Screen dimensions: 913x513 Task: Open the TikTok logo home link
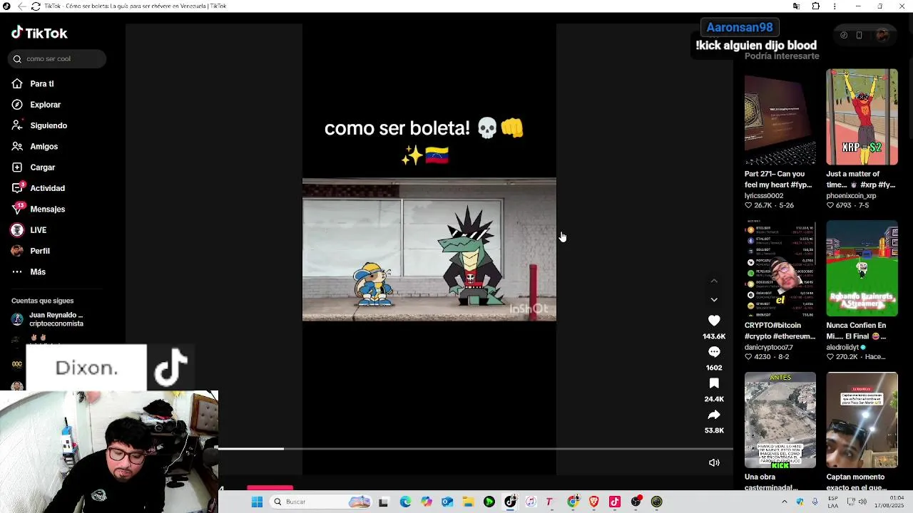39,33
